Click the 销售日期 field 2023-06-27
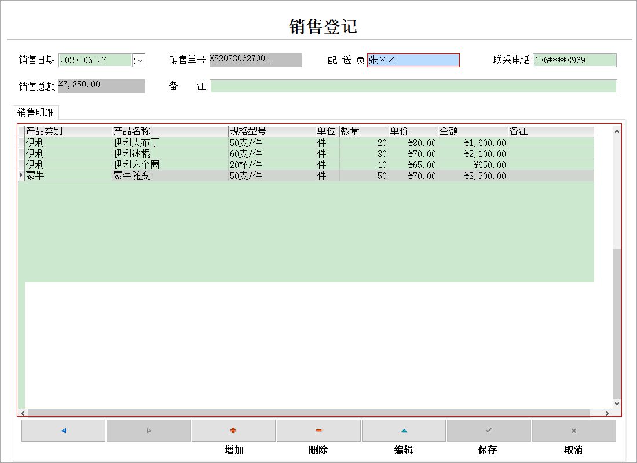This screenshot has width=637, height=463. 96,60
